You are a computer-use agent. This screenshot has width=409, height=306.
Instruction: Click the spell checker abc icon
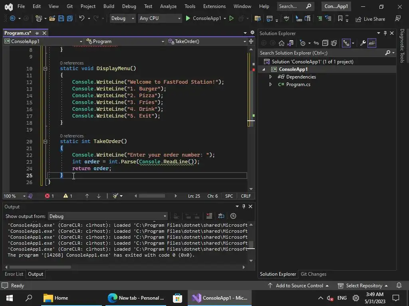286,18
